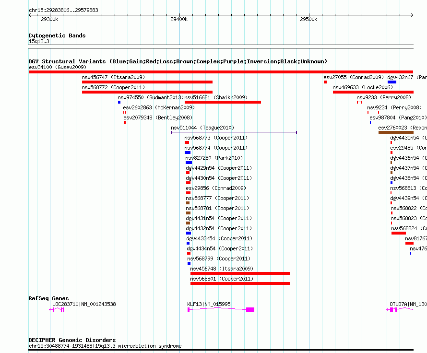Select chr15:29283806..29579883 coordinates text
Viewport: 427px width, 353px height.
pyautogui.click(x=63, y=10)
